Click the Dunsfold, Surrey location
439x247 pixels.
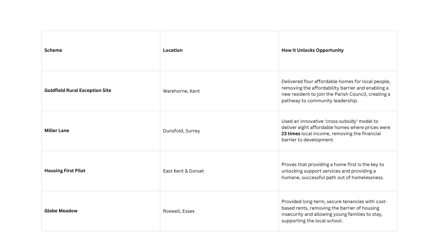181,131
